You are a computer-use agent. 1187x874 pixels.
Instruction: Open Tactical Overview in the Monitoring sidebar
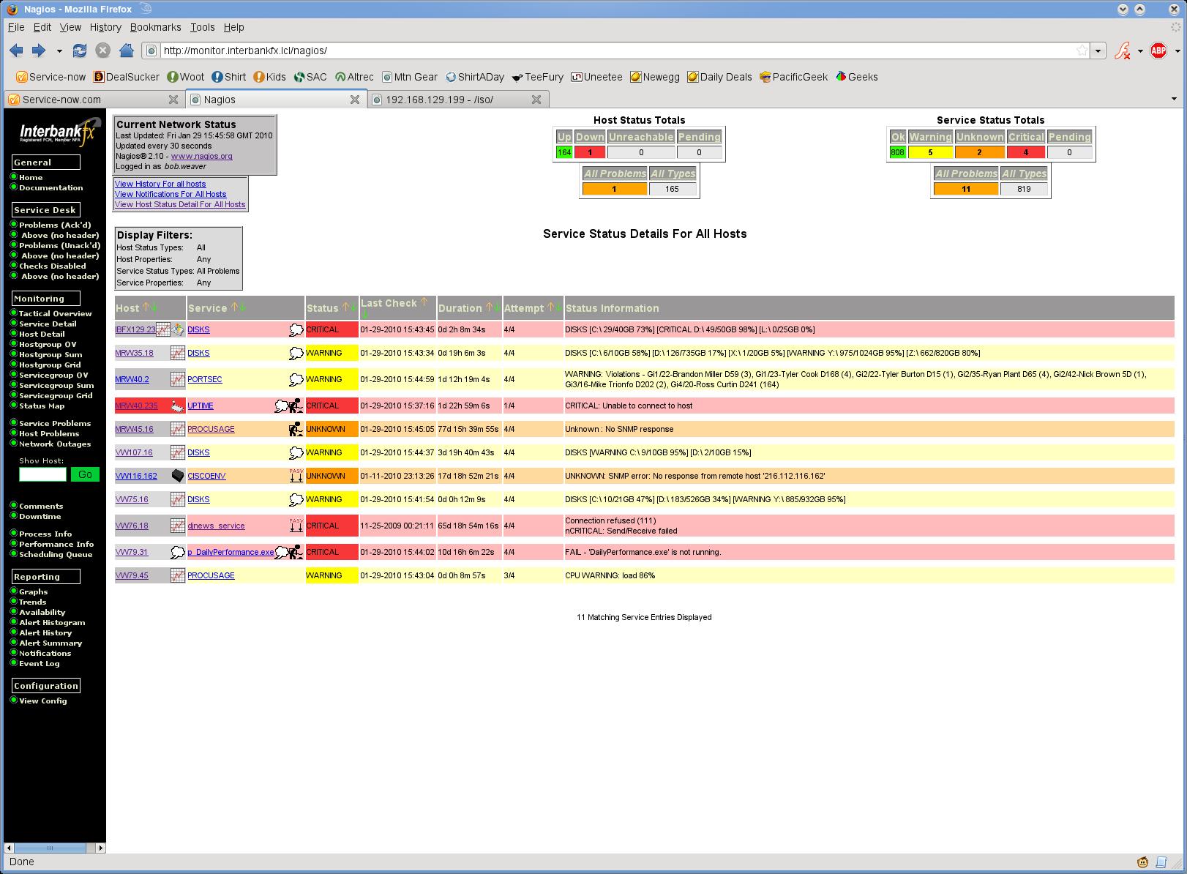coord(55,313)
